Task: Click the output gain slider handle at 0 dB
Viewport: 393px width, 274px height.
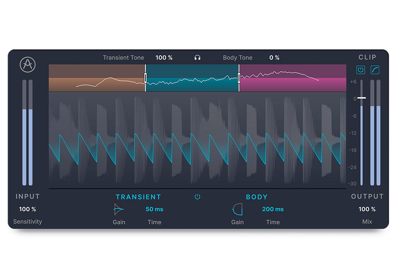Action: point(362,98)
